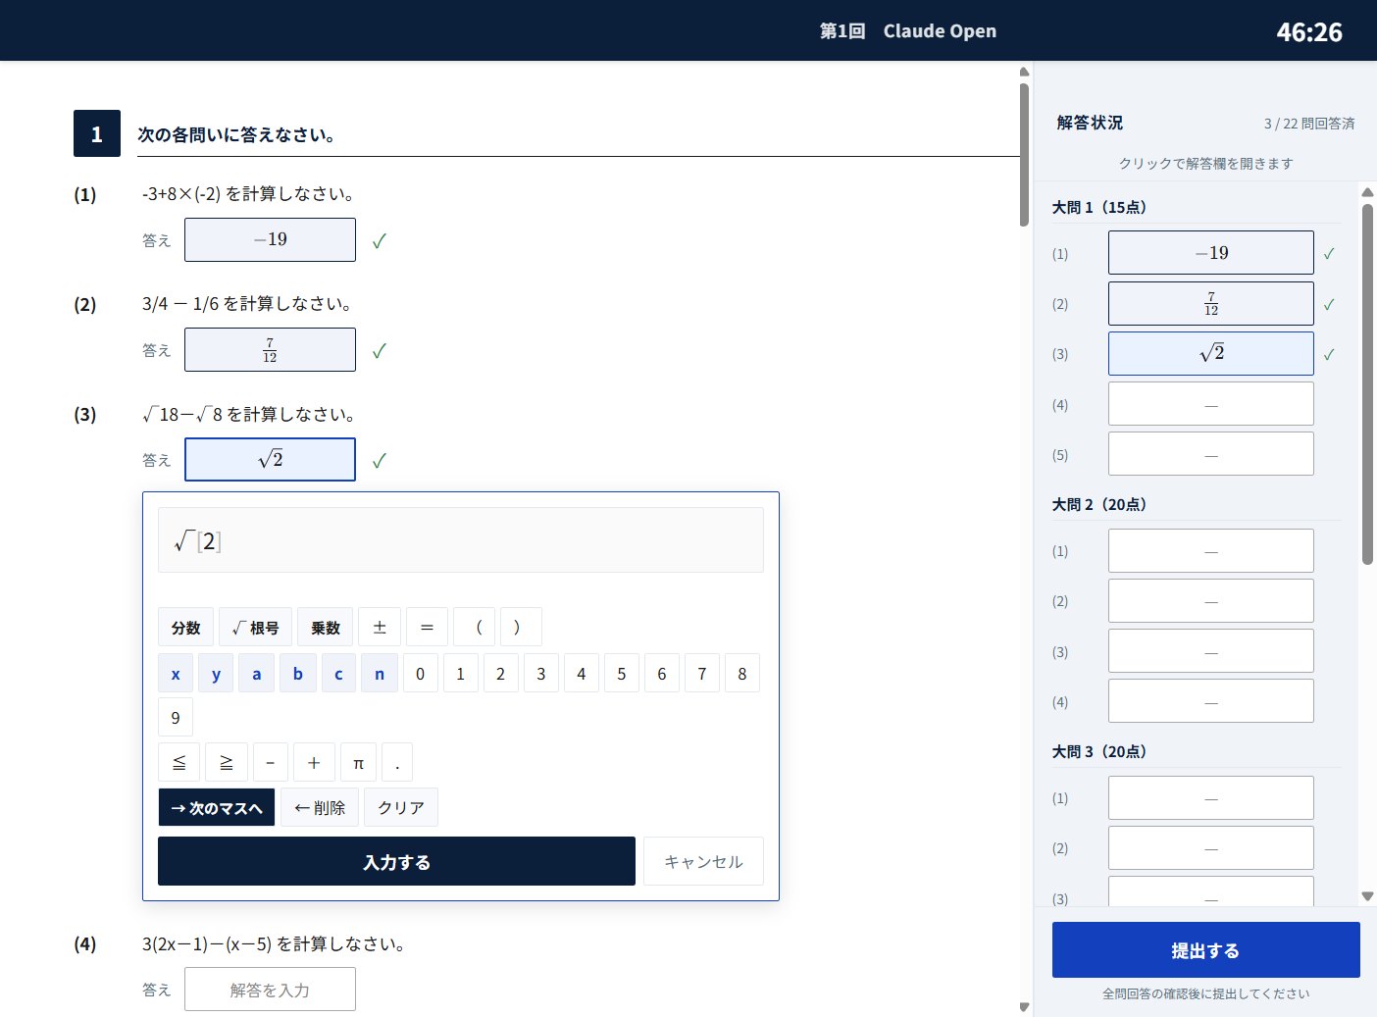Insert the minus sign key
Viewport: 1377px width, 1017px height.
pyautogui.click(x=271, y=762)
